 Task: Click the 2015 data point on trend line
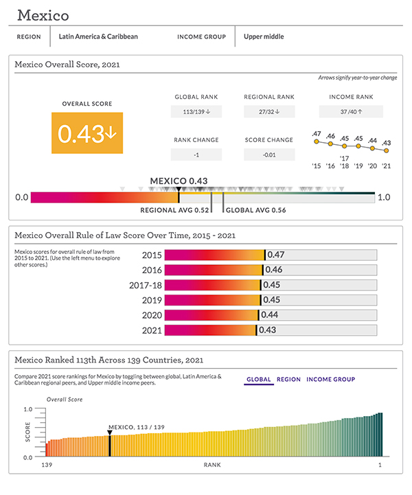[x=316, y=142]
